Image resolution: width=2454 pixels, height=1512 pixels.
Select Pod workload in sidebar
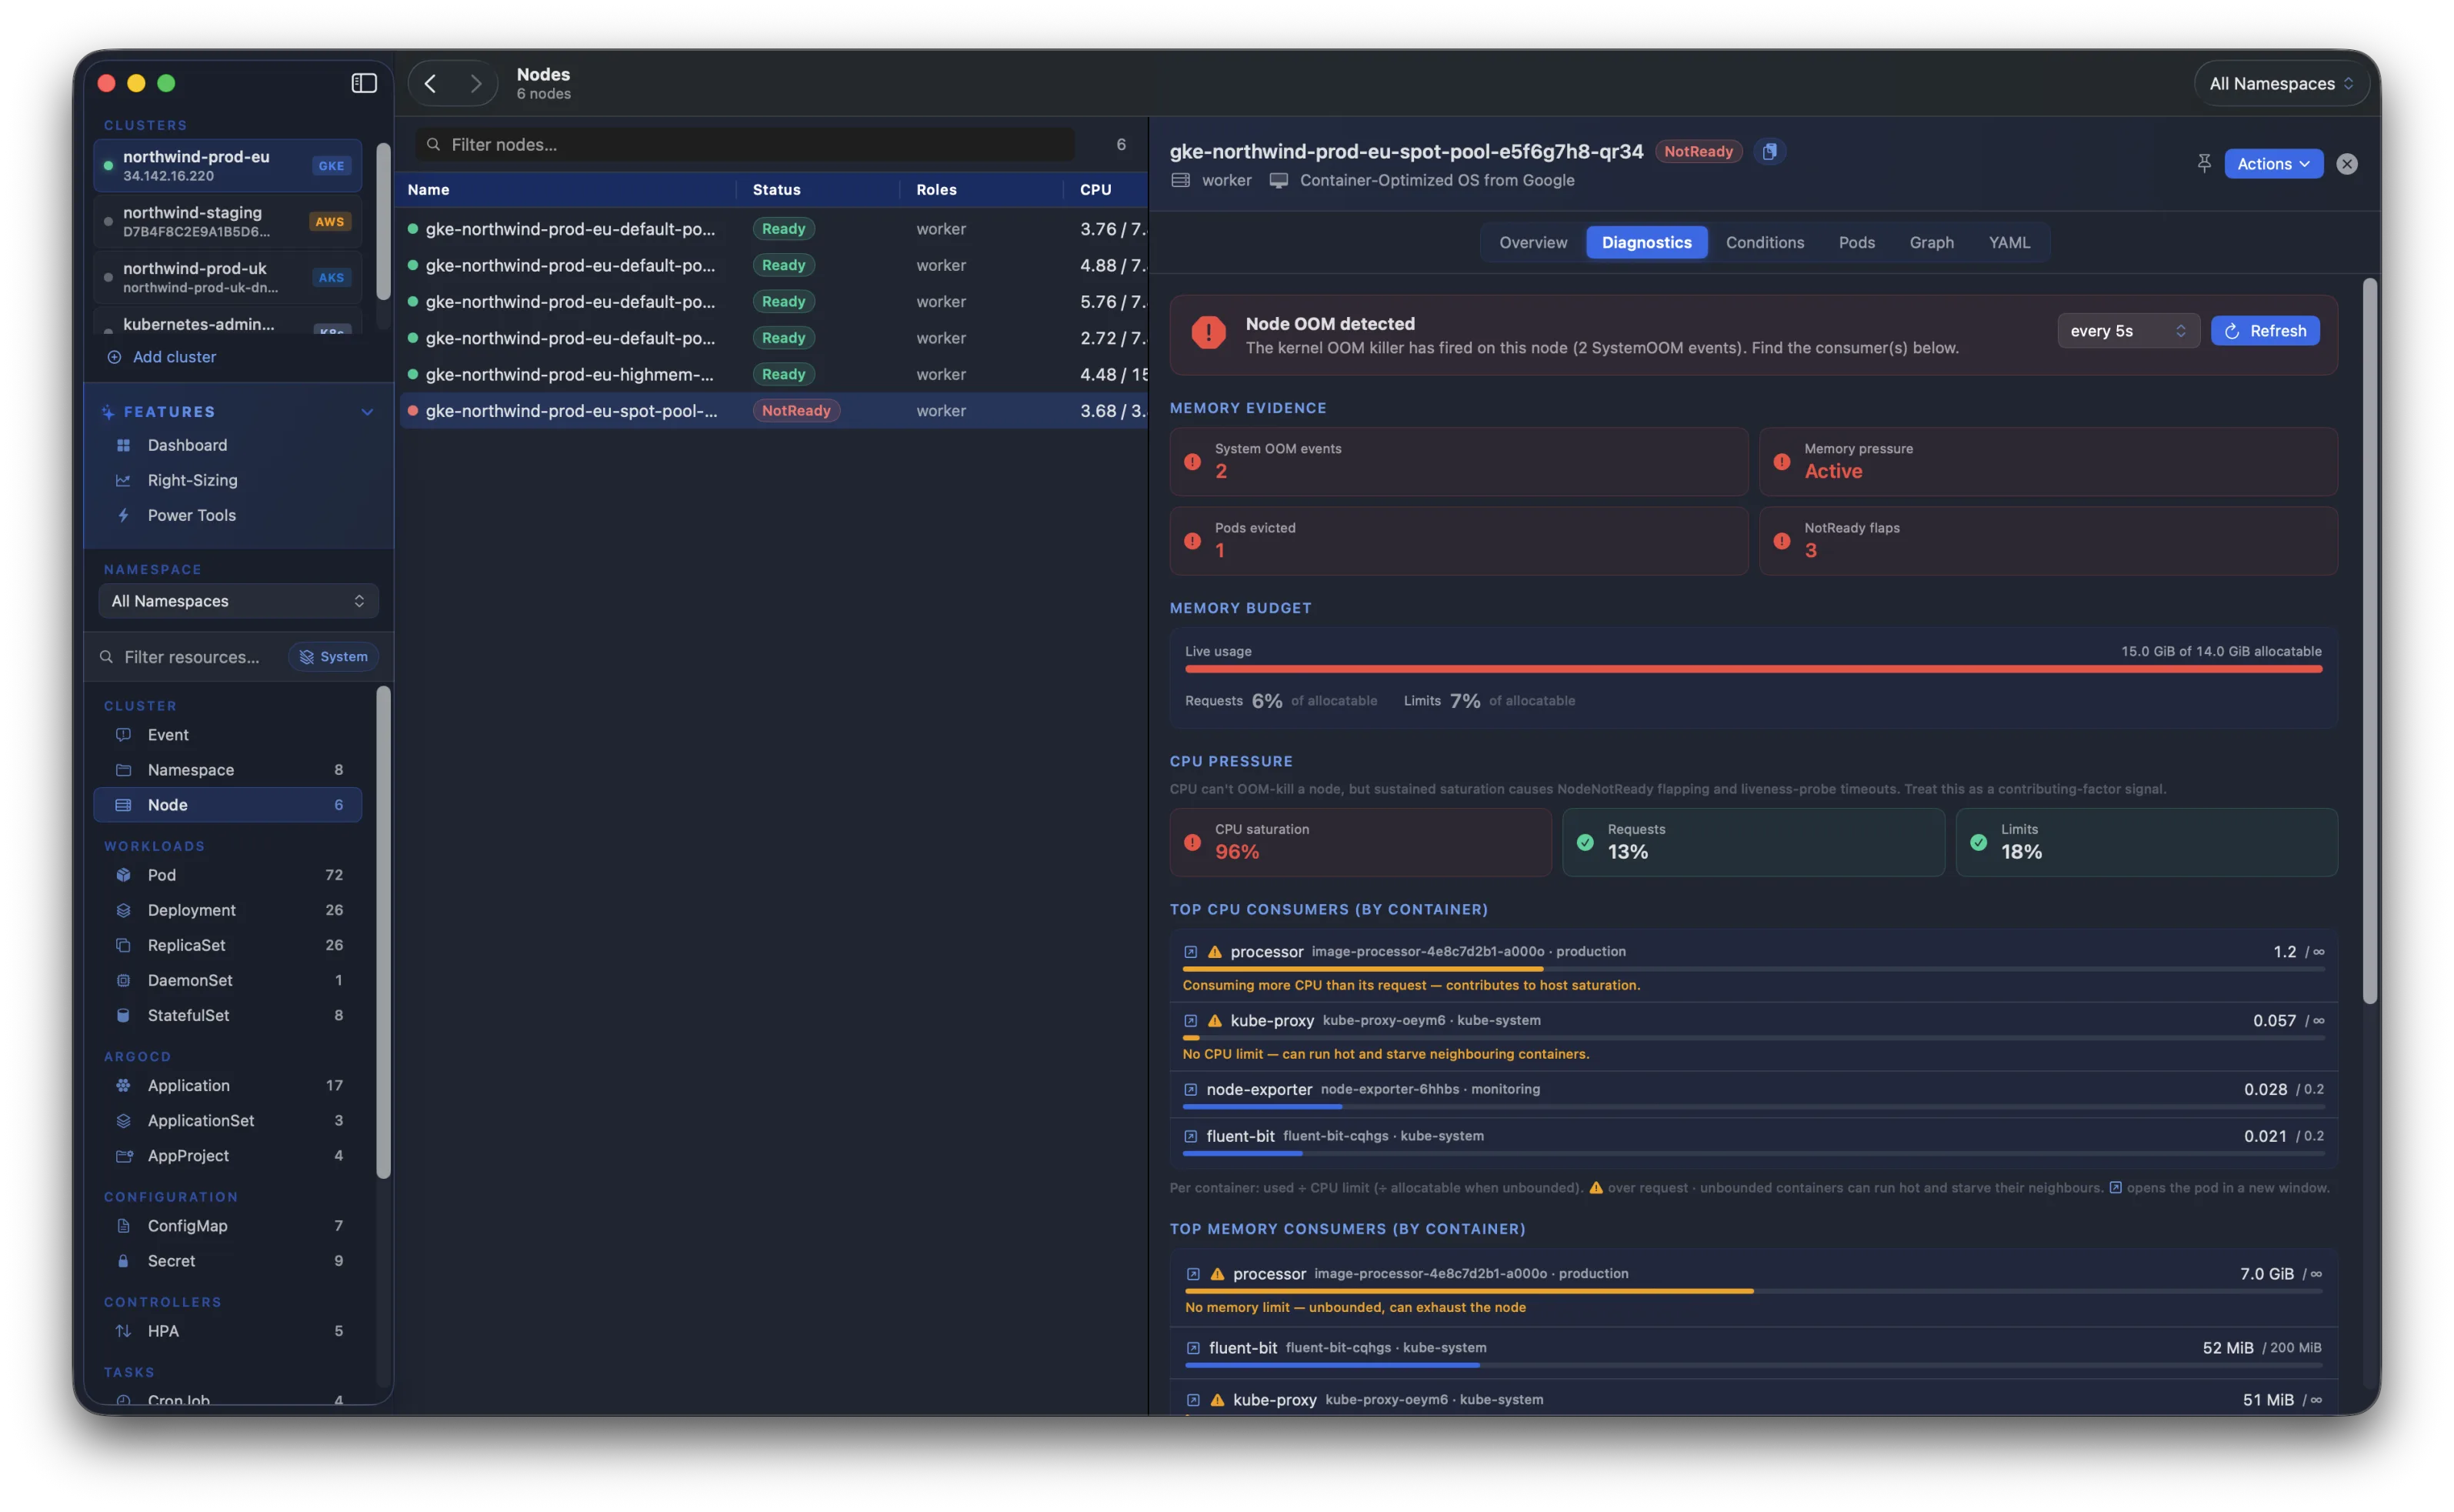coord(228,875)
